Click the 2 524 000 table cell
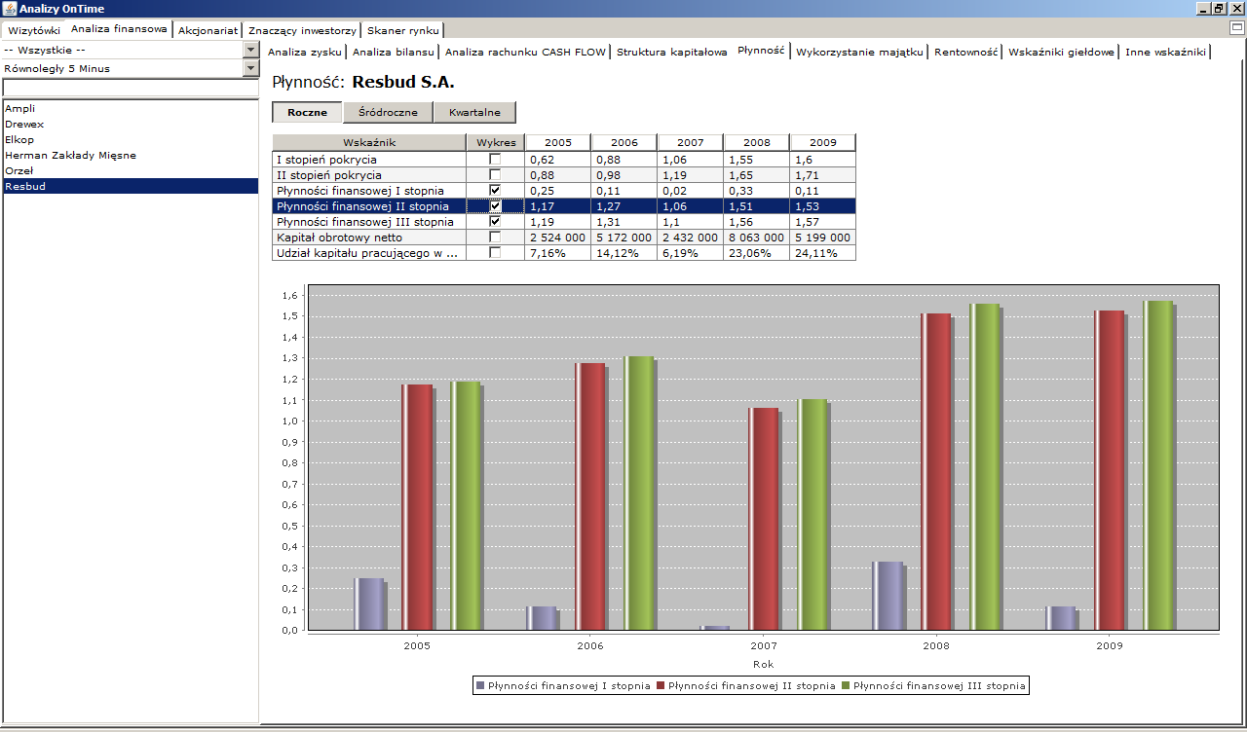1247x732 pixels. (558, 238)
